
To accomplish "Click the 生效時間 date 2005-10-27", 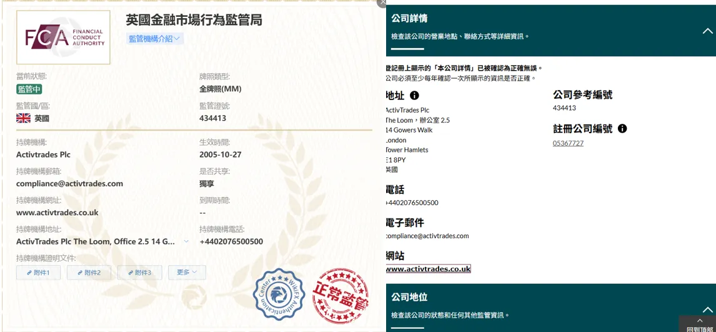I will (x=221, y=154).
